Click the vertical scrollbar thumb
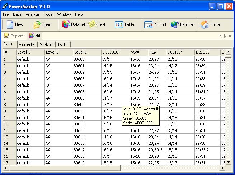Screen dimensions: 235x175 (228, 56)
